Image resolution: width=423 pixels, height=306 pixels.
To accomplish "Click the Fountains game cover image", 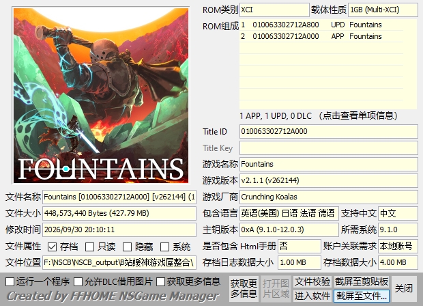I will [101, 96].
